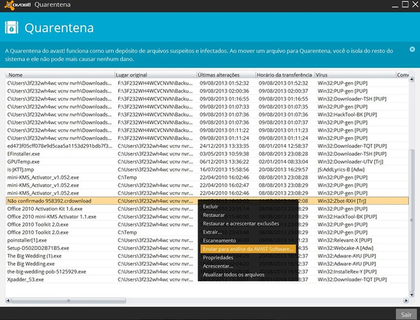Click the avast! logo in title bar

pos(17,5)
